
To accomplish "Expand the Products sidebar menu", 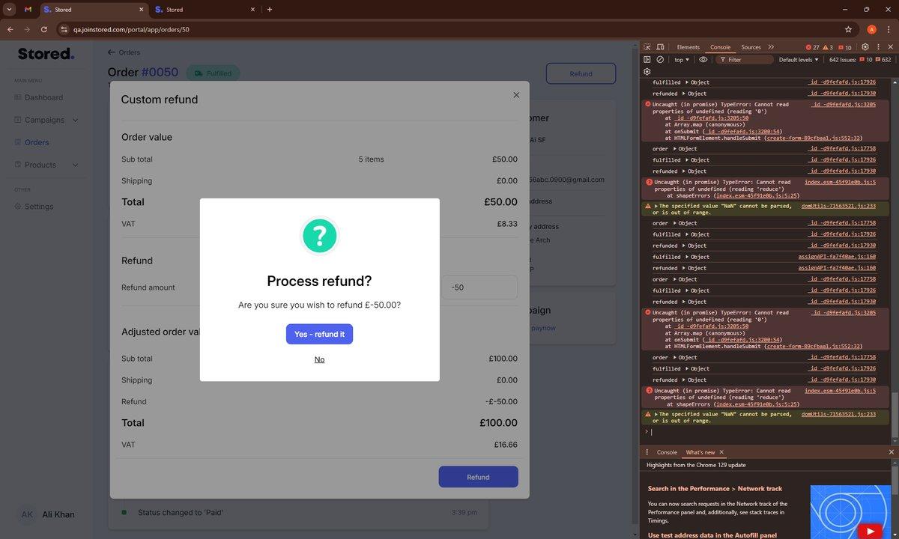I will tap(46, 165).
